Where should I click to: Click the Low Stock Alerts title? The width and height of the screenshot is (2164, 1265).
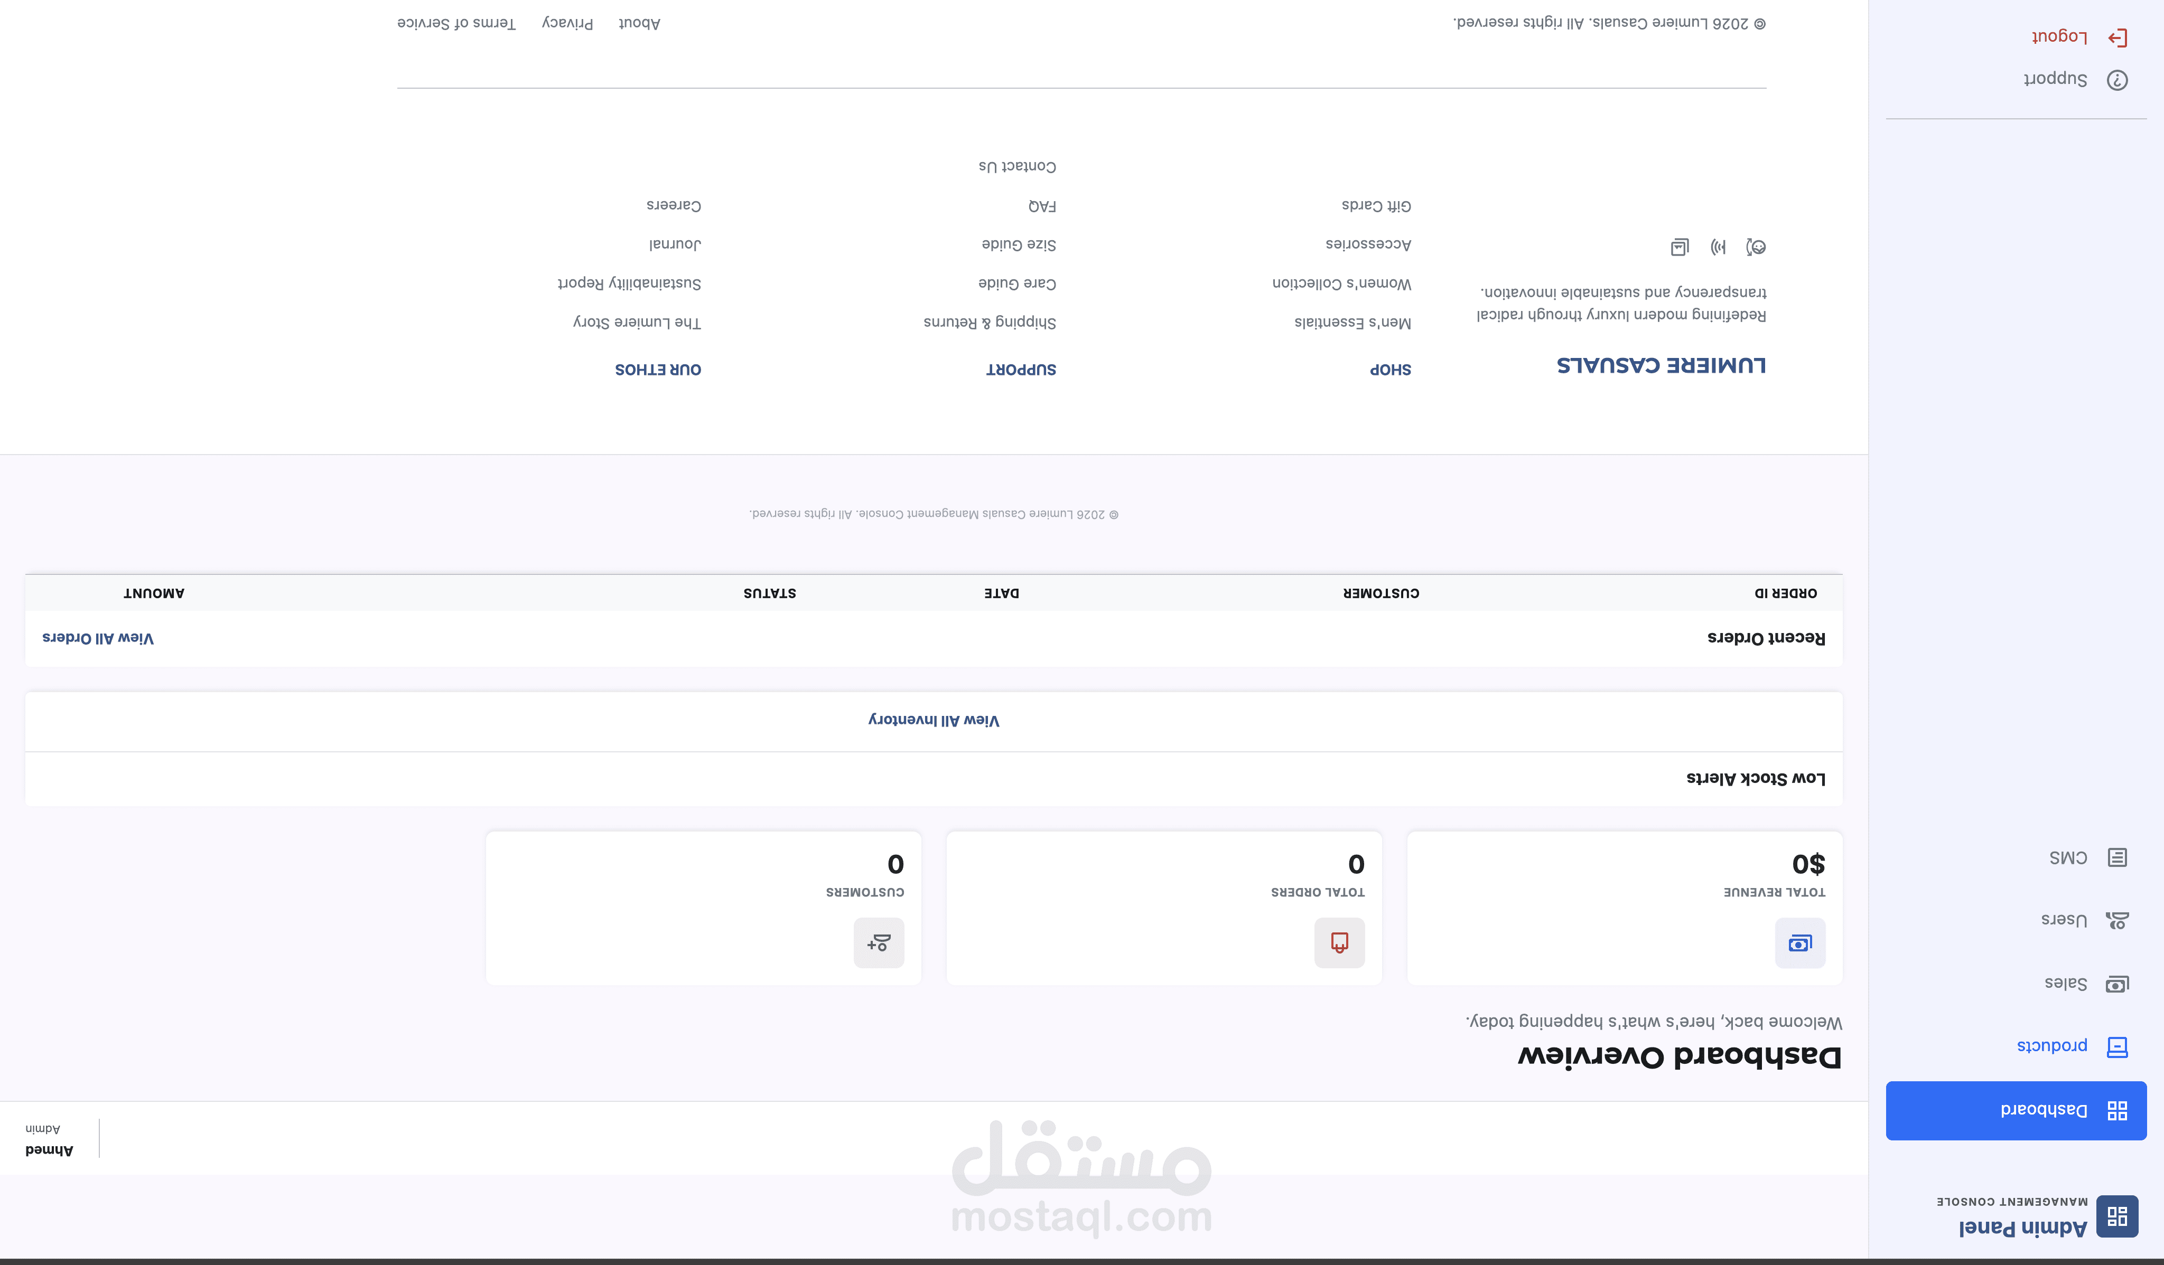pyautogui.click(x=1755, y=778)
